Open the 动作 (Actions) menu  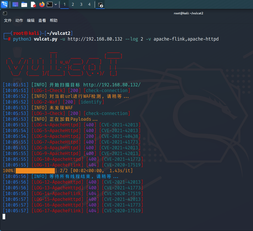19,21
